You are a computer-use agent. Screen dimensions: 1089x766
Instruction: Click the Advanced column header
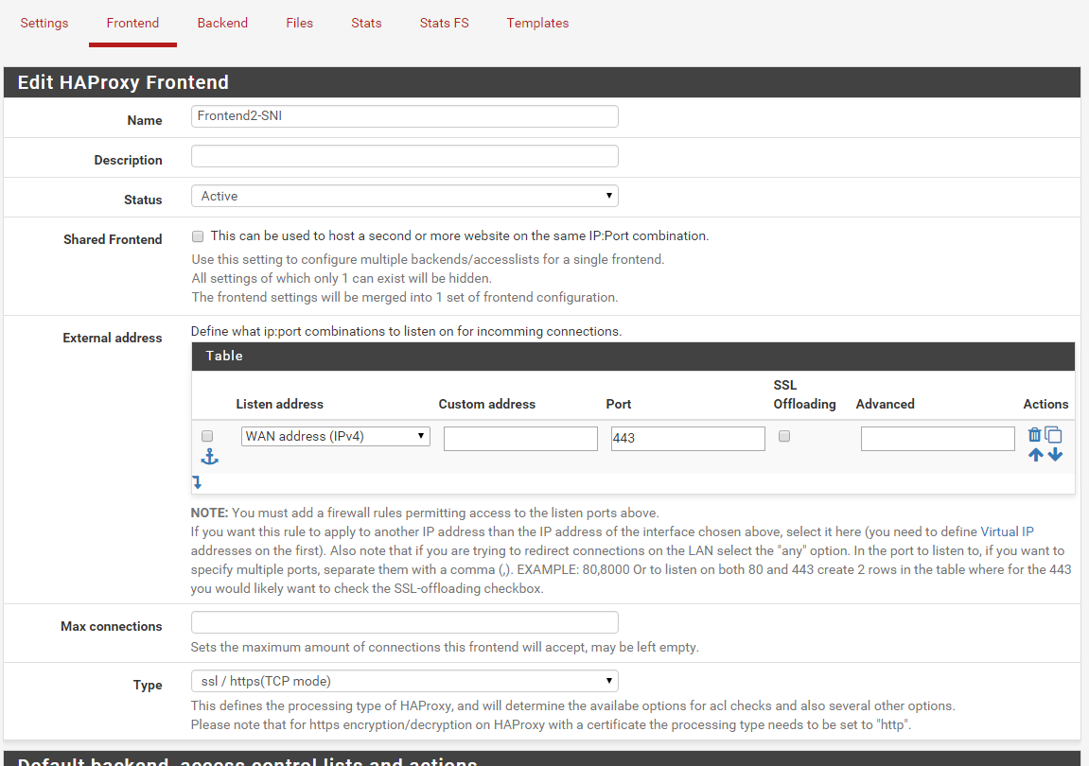pos(885,404)
